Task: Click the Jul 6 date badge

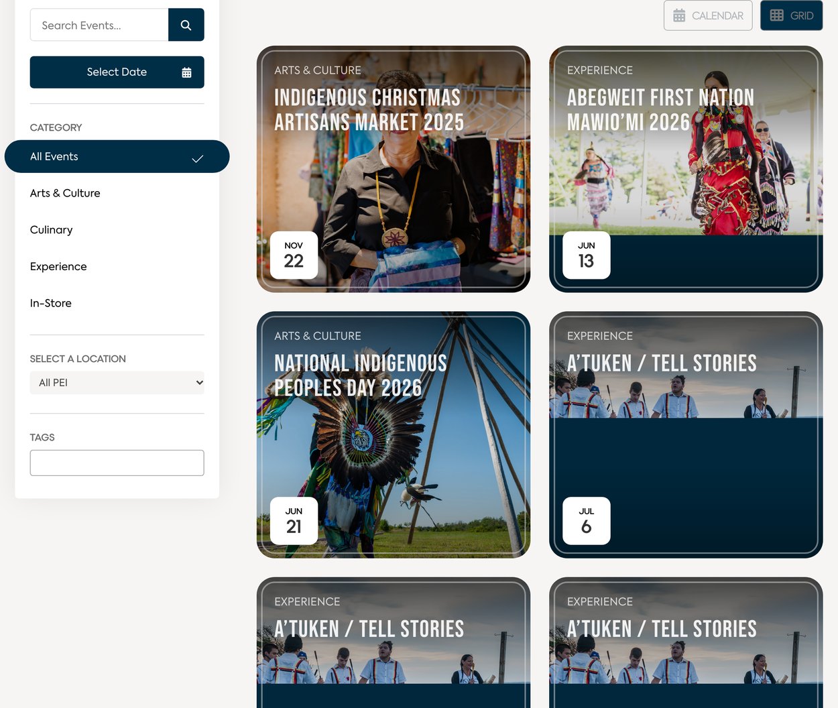Action: (x=586, y=521)
